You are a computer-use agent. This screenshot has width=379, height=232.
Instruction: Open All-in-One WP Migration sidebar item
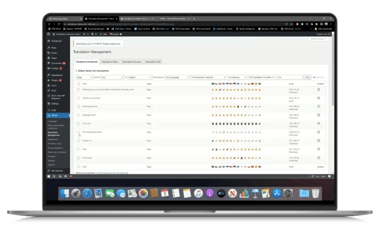point(58,97)
